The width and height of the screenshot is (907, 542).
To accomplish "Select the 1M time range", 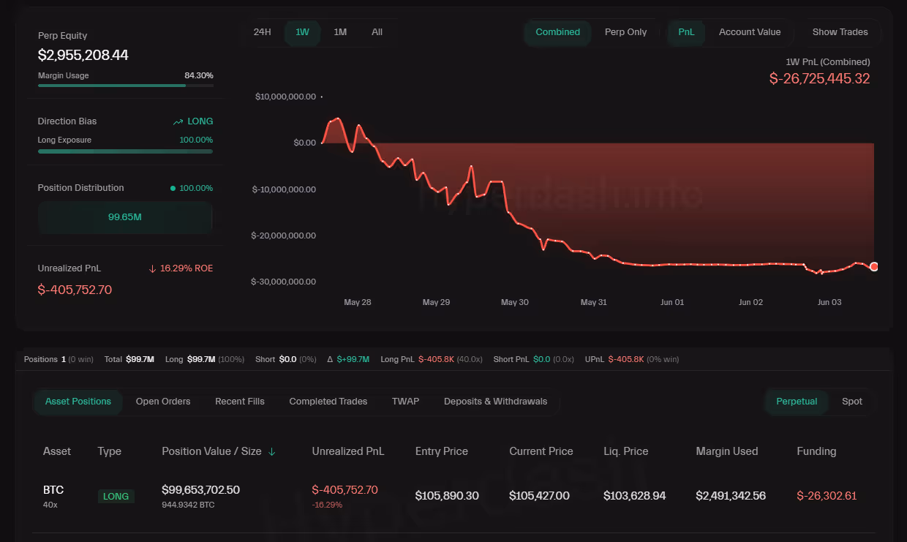I will pyautogui.click(x=339, y=32).
